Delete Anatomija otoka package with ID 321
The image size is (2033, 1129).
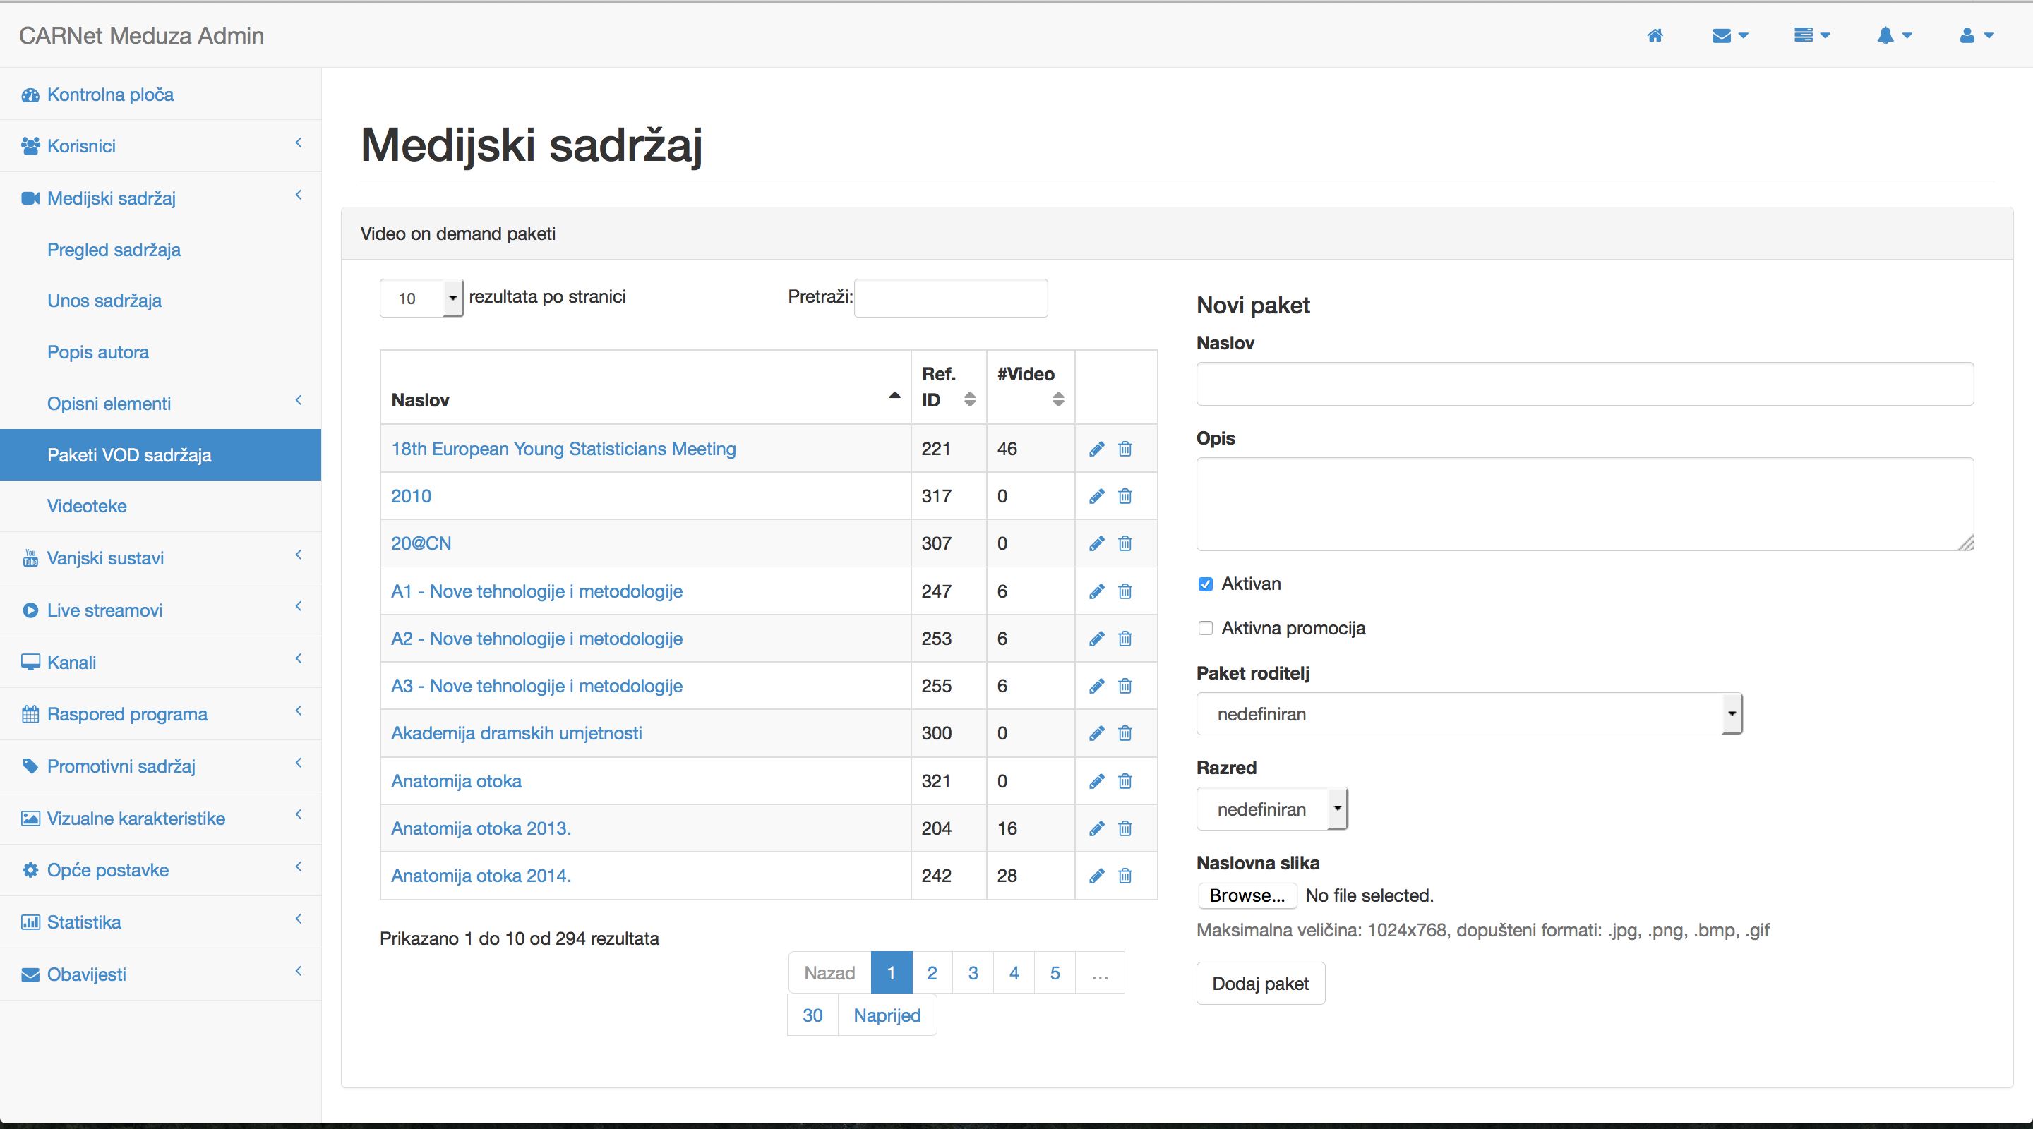point(1125,781)
